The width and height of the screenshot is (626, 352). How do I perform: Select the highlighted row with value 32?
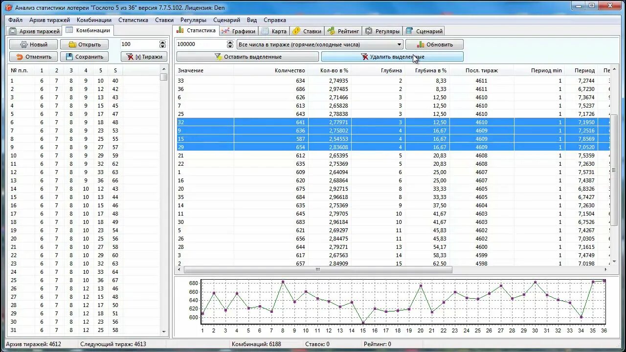[393, 122]
